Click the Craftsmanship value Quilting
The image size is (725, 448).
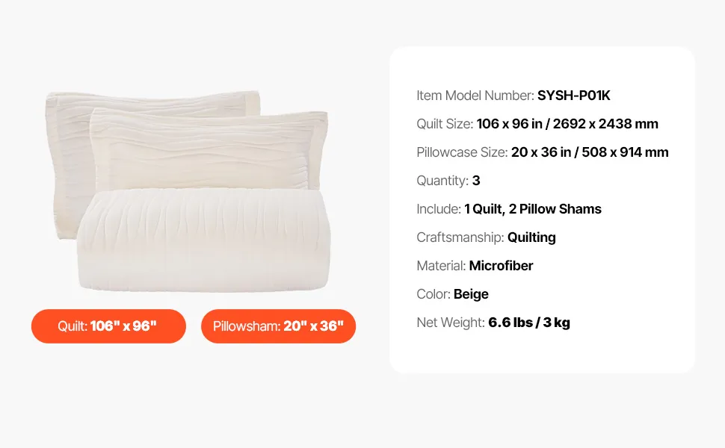coord(531,237)
